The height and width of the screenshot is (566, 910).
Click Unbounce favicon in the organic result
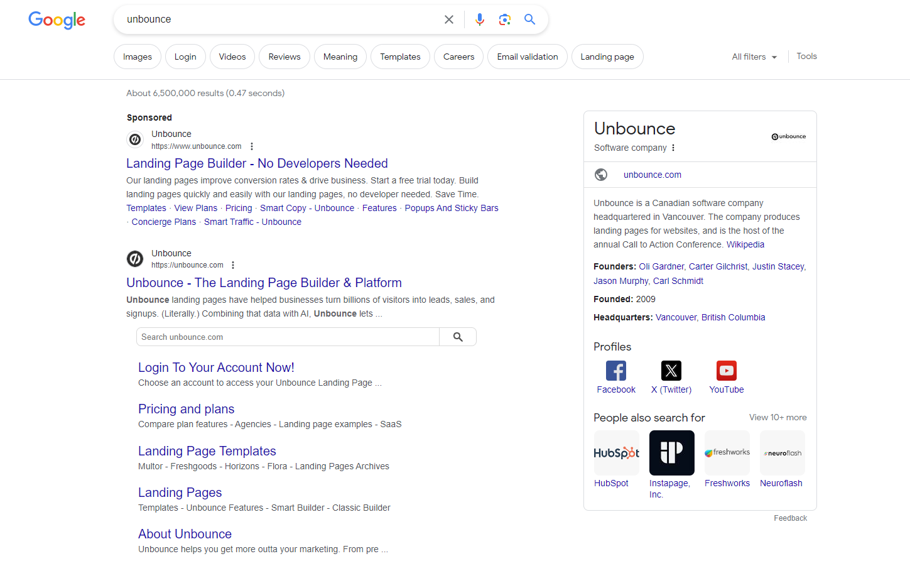click(135, 259)
